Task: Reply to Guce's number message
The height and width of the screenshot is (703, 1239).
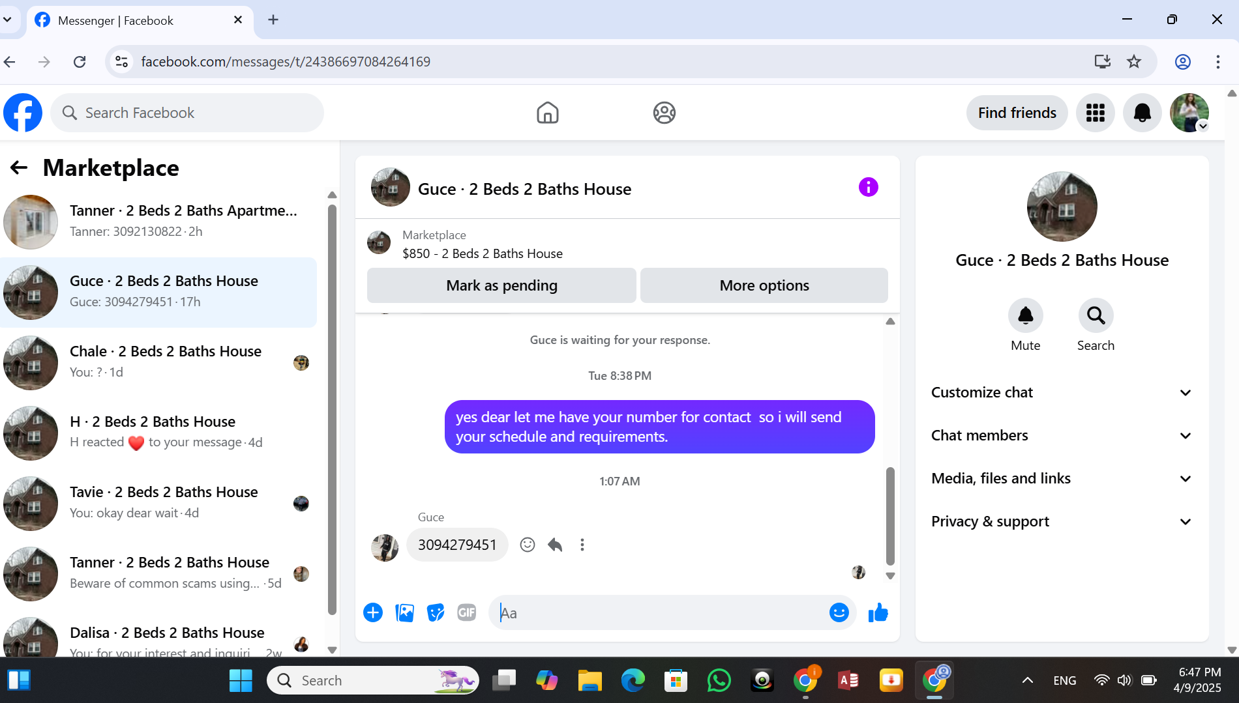Action: [x=555, y=545]
